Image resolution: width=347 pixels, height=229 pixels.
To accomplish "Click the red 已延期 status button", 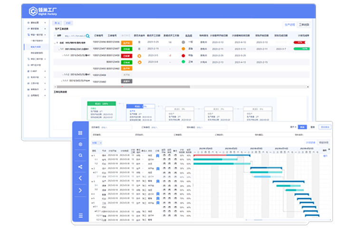I will click(126, 56).
